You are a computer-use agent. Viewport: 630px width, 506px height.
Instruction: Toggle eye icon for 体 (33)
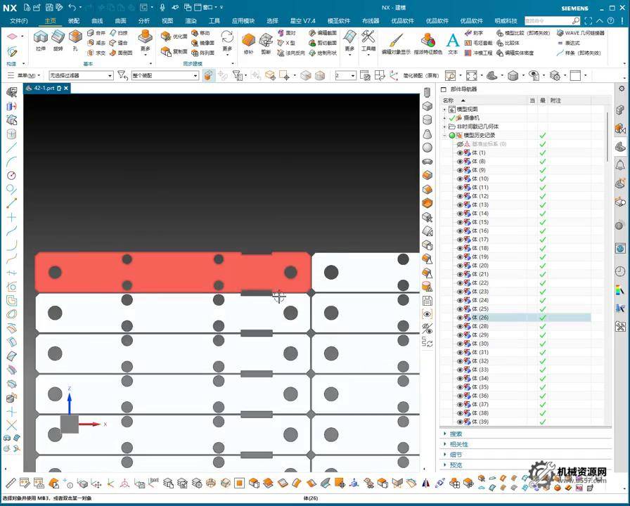point(461,370)
